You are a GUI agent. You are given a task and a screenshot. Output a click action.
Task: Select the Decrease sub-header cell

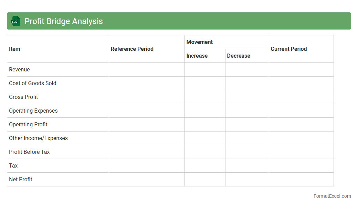[239, 56]
